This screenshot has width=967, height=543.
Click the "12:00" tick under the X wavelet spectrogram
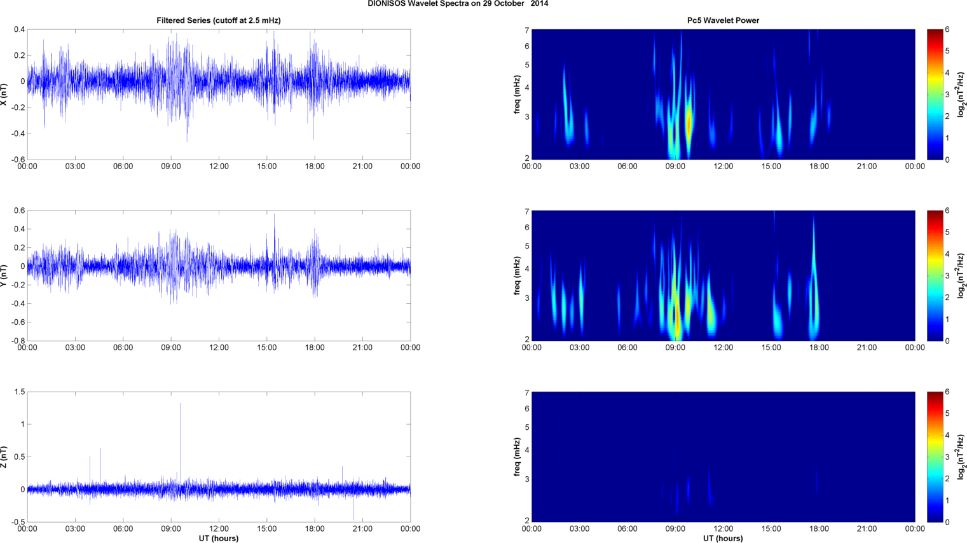(x=724, y=167)
